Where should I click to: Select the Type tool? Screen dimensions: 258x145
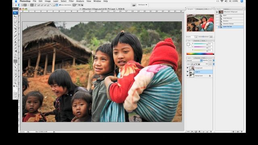(x=15, y=64)
